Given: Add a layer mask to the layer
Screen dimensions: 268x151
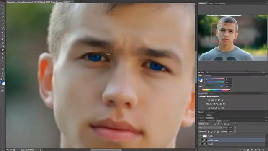Looking at the screenshot, I should pyautogui.click(x=248, y=149).
